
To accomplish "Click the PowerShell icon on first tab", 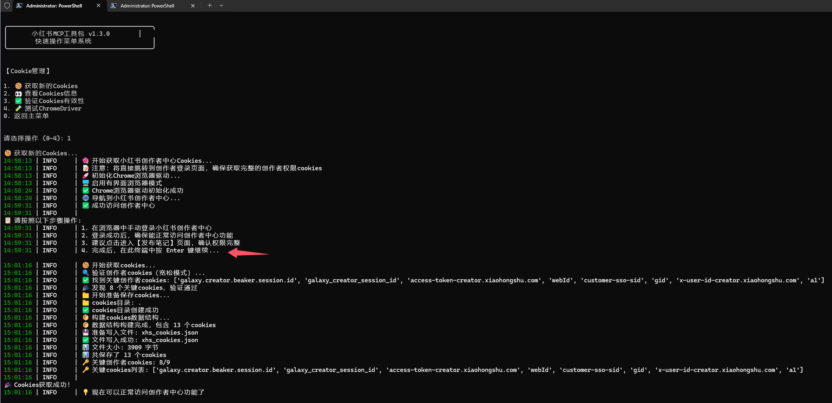I will (x=19, y=6).
